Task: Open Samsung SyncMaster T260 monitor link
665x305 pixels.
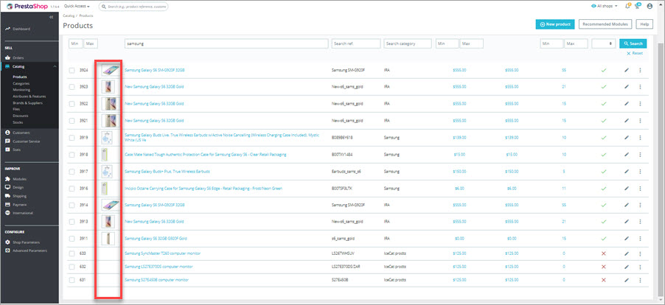Action: click(x=162, y=253)
